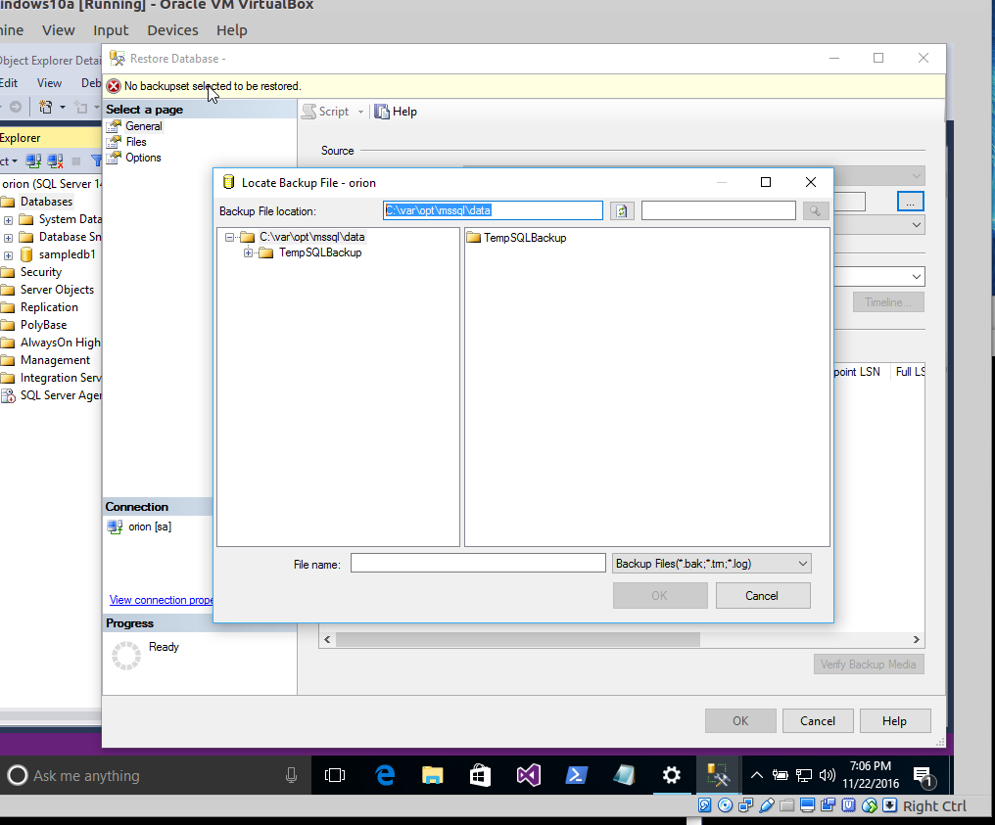
Task: Open Settings gear on the taskbar
Action: (x=672, y=775)
